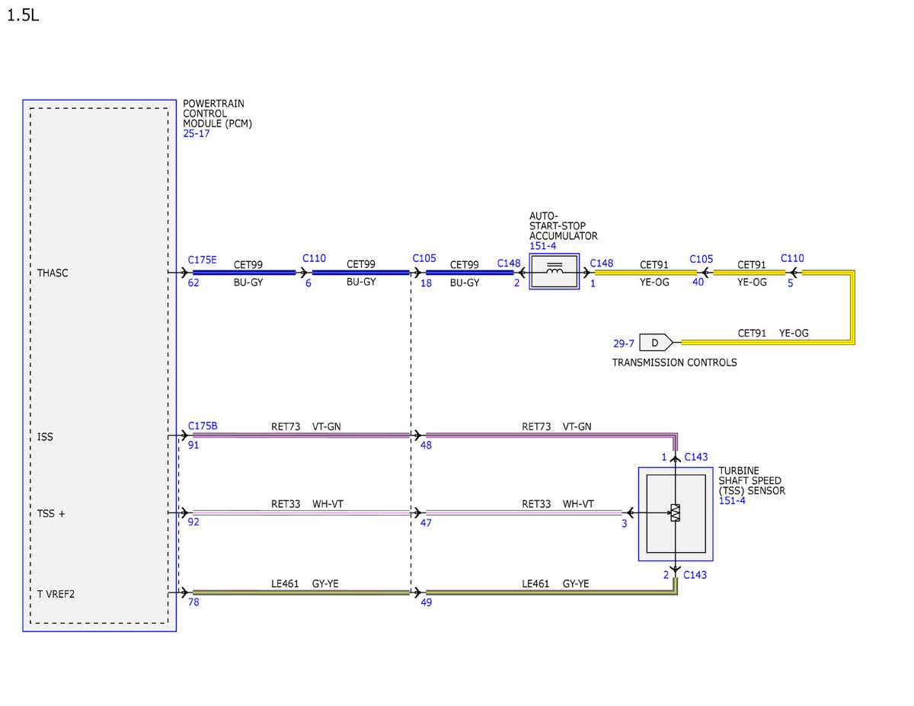Select the C175E connector label
Viewport: 914px width, 706px height.
click(x=202, y=260)
